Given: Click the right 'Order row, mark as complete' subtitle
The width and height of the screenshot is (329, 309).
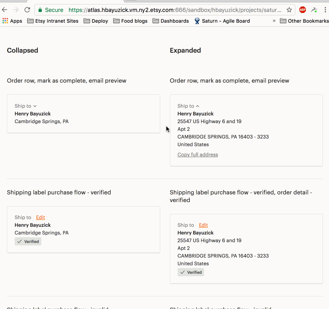Looking at the screenshot, I should coord(229,81).
